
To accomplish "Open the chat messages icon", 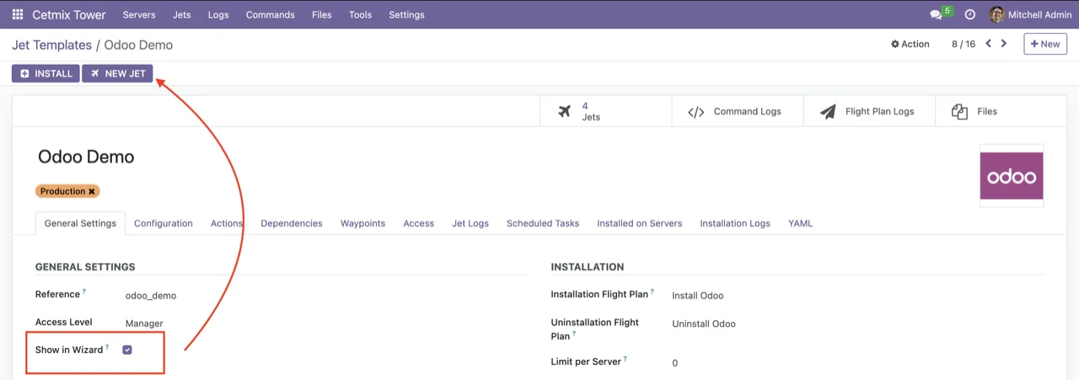I will point(936,14).
